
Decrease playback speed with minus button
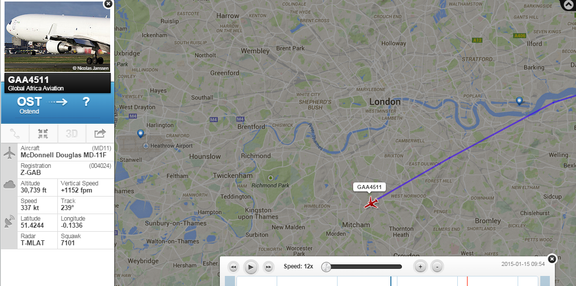point(437,266)
